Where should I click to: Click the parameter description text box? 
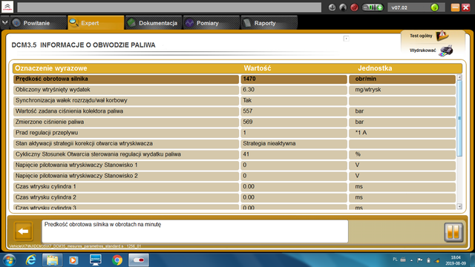tap(194, 231)
